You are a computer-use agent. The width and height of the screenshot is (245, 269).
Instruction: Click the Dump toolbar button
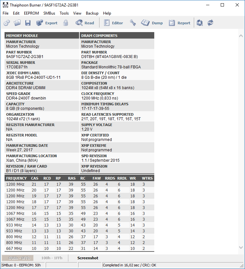[152, 23]
